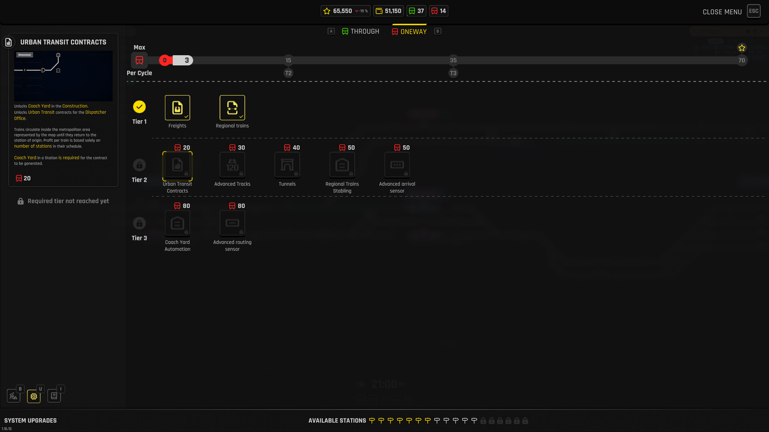Open the system upgrades chip icon
The image size is (769, 432).
[34, 396]
